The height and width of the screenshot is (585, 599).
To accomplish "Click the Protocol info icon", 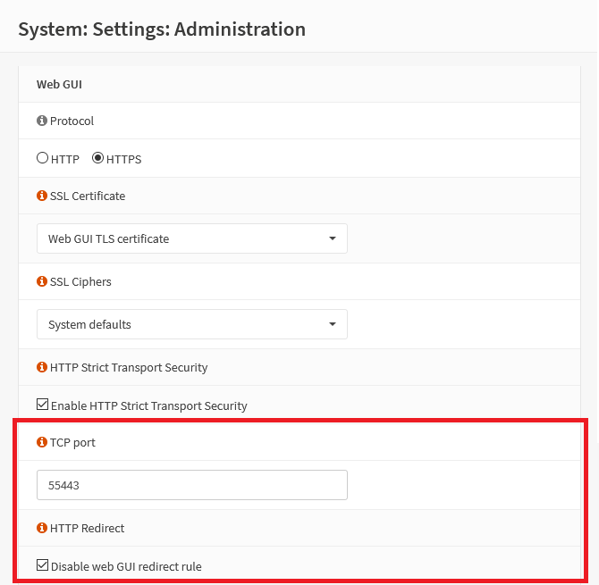I will click(x=42, y=121).
